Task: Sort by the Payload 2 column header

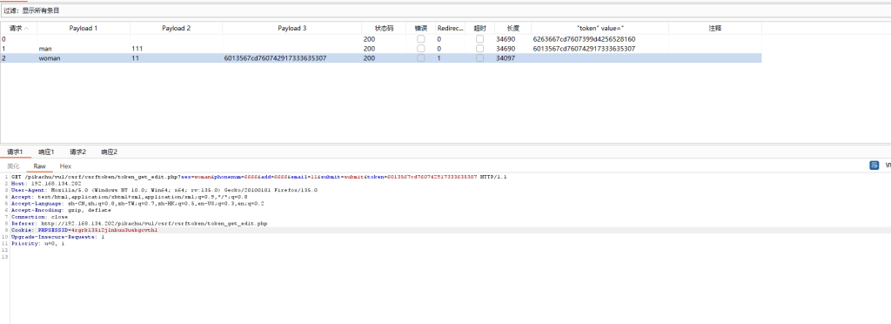Action: pos(176,28)
